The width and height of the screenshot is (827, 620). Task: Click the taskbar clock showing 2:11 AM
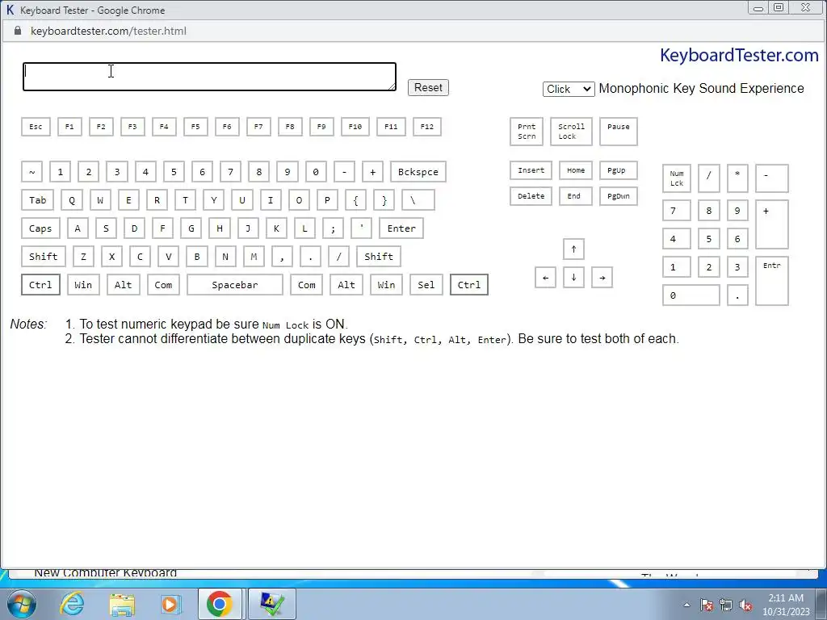[786, 605]
